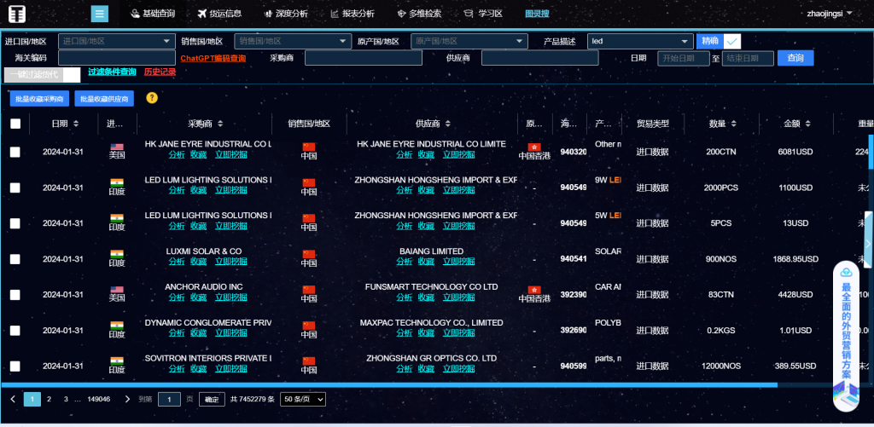Go to previous page using left arrow

(x=13, y=399)
